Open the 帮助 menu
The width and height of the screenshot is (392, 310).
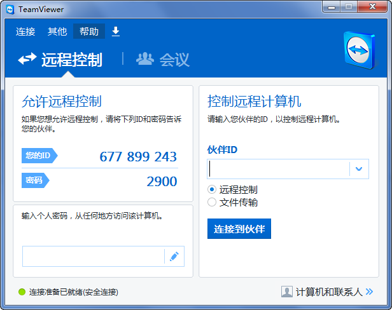pyautogui.click(x=89, y=32)
